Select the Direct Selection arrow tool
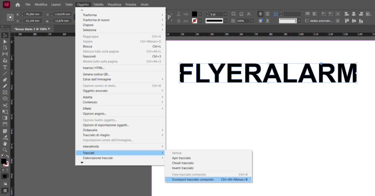This screenshot has width=375, height=196. pyautogui.click(x=5, y=41)
